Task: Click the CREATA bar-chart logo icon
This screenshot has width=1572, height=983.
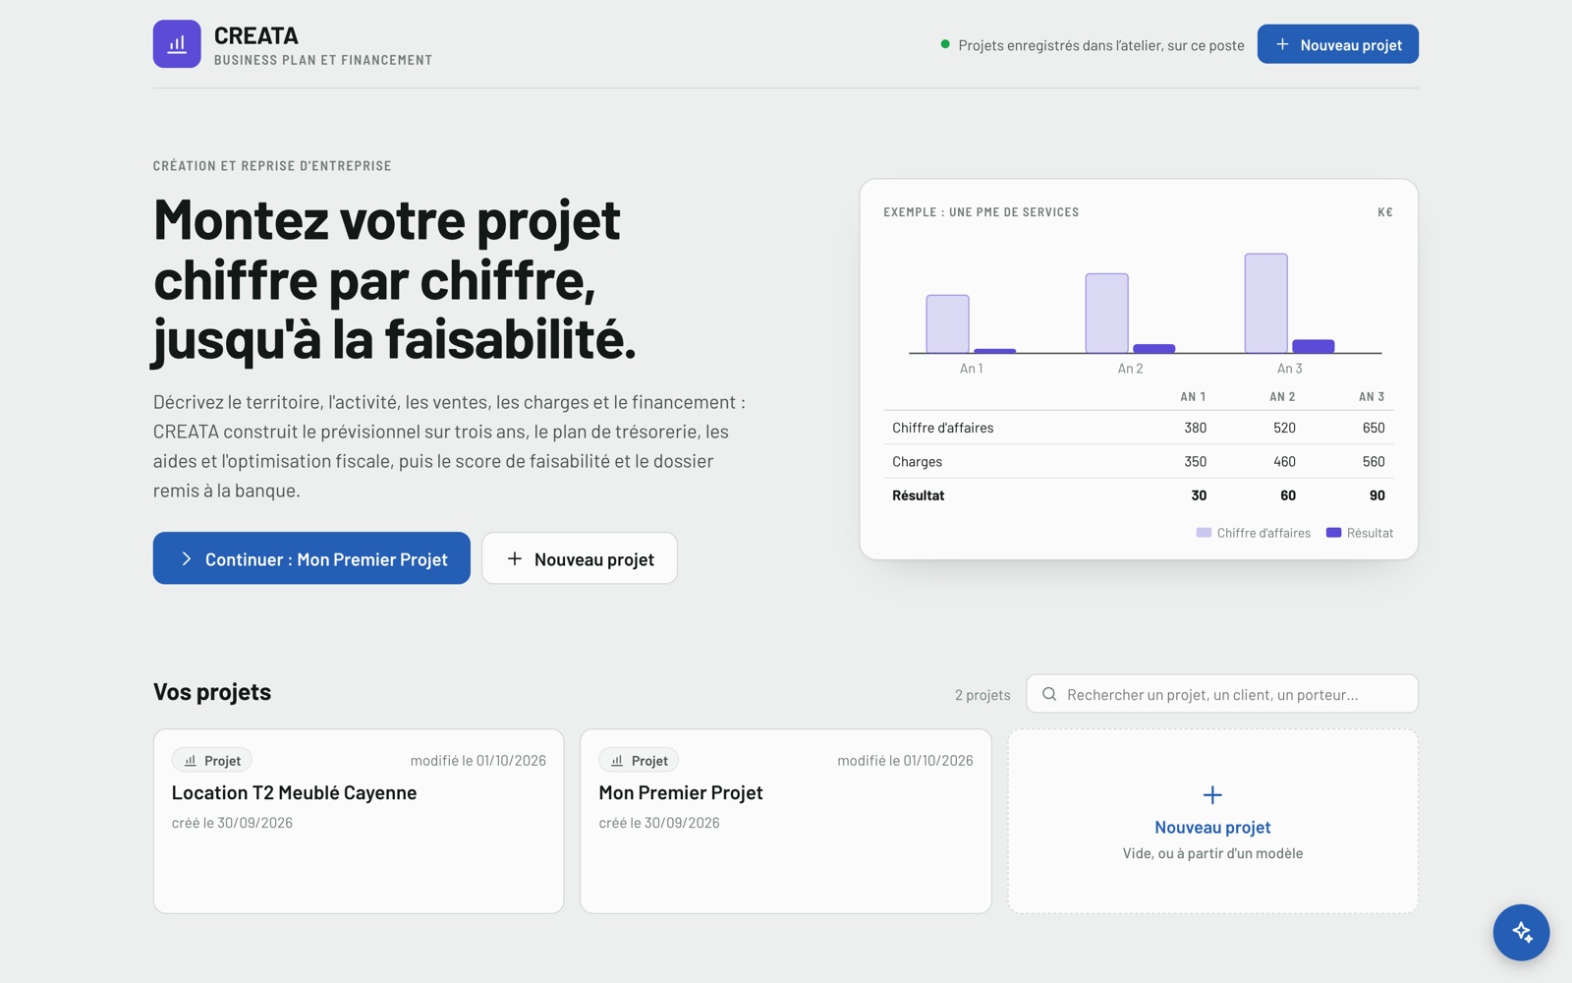Action: (x=177, y=44)
